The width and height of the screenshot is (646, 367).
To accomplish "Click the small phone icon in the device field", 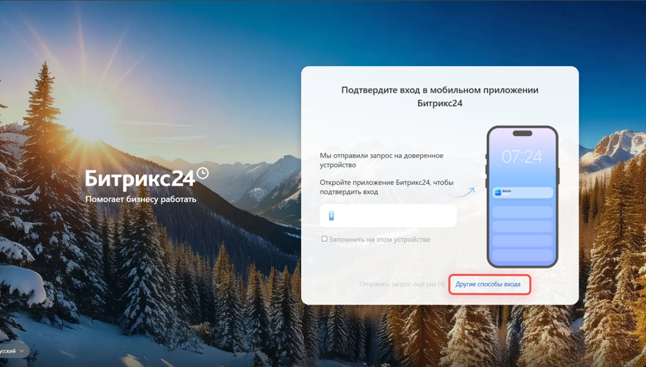I will [x=331, y=216].
